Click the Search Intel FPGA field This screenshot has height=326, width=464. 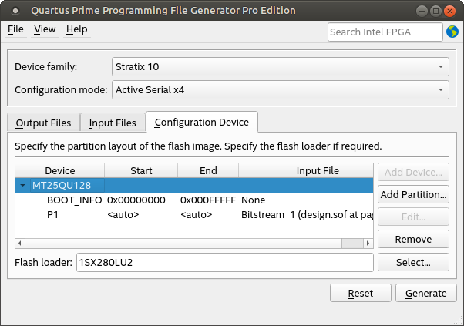pos(385,32)
